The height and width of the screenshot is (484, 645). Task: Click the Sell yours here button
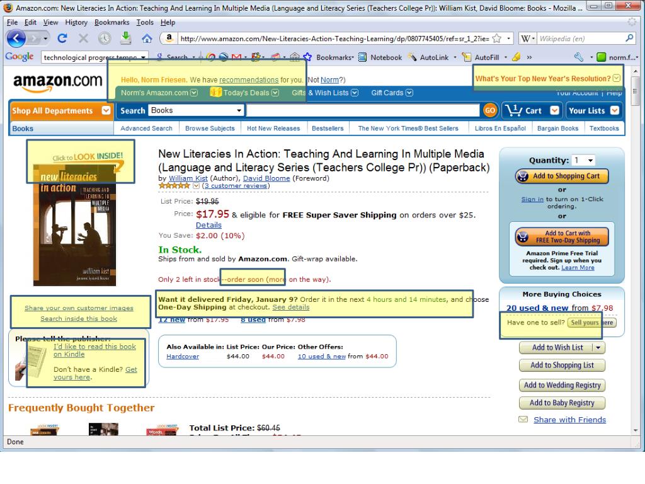(x=592, y=323)
